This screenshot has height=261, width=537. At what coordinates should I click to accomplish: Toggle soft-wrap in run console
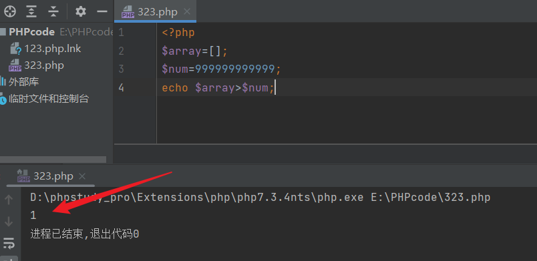coord(9,243)
